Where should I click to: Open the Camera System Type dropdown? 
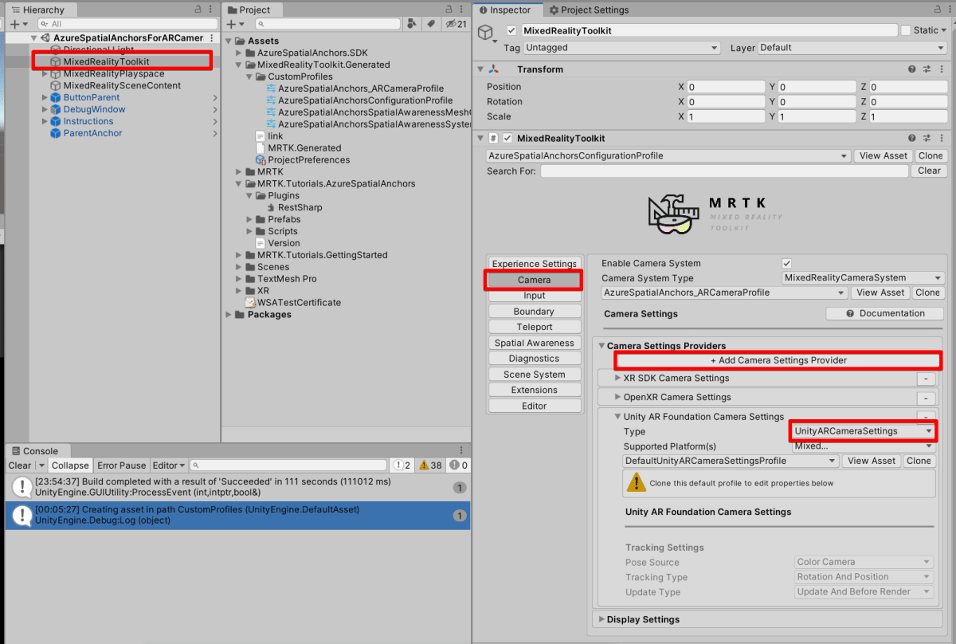pyautogui.click(x=863, y=278)
